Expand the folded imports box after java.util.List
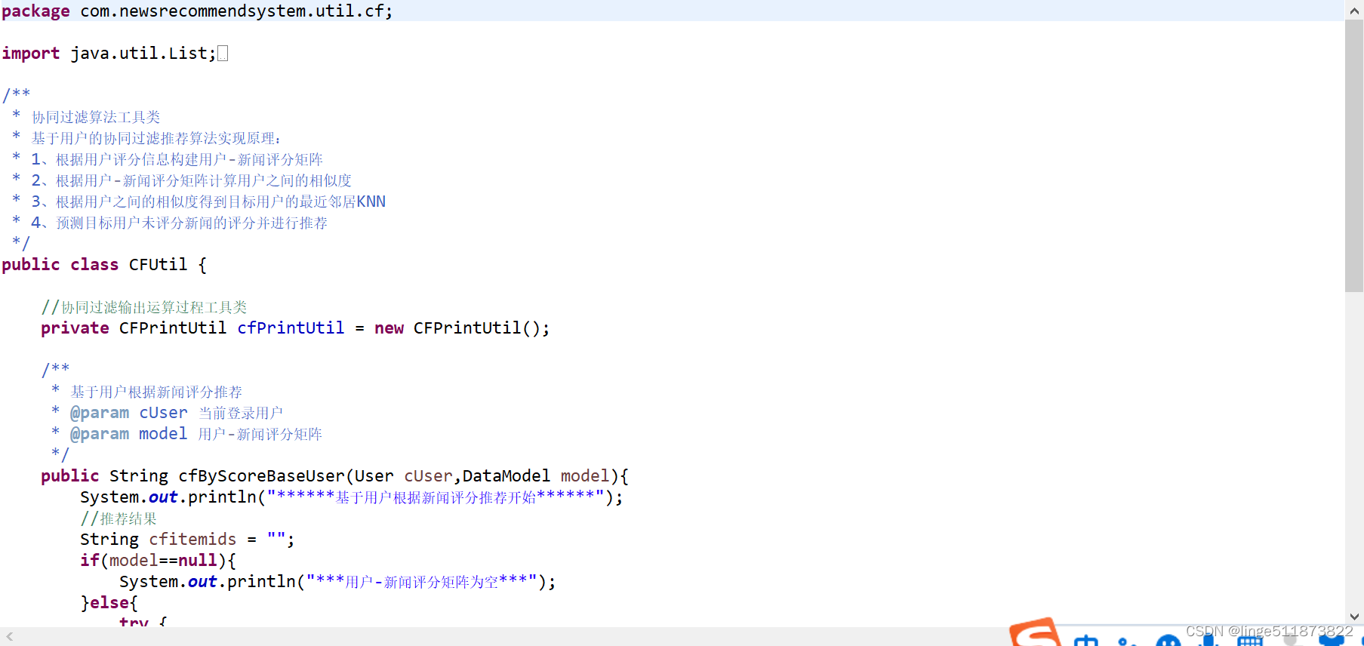Screen dimensions: 1364x646 pos(223,54)
